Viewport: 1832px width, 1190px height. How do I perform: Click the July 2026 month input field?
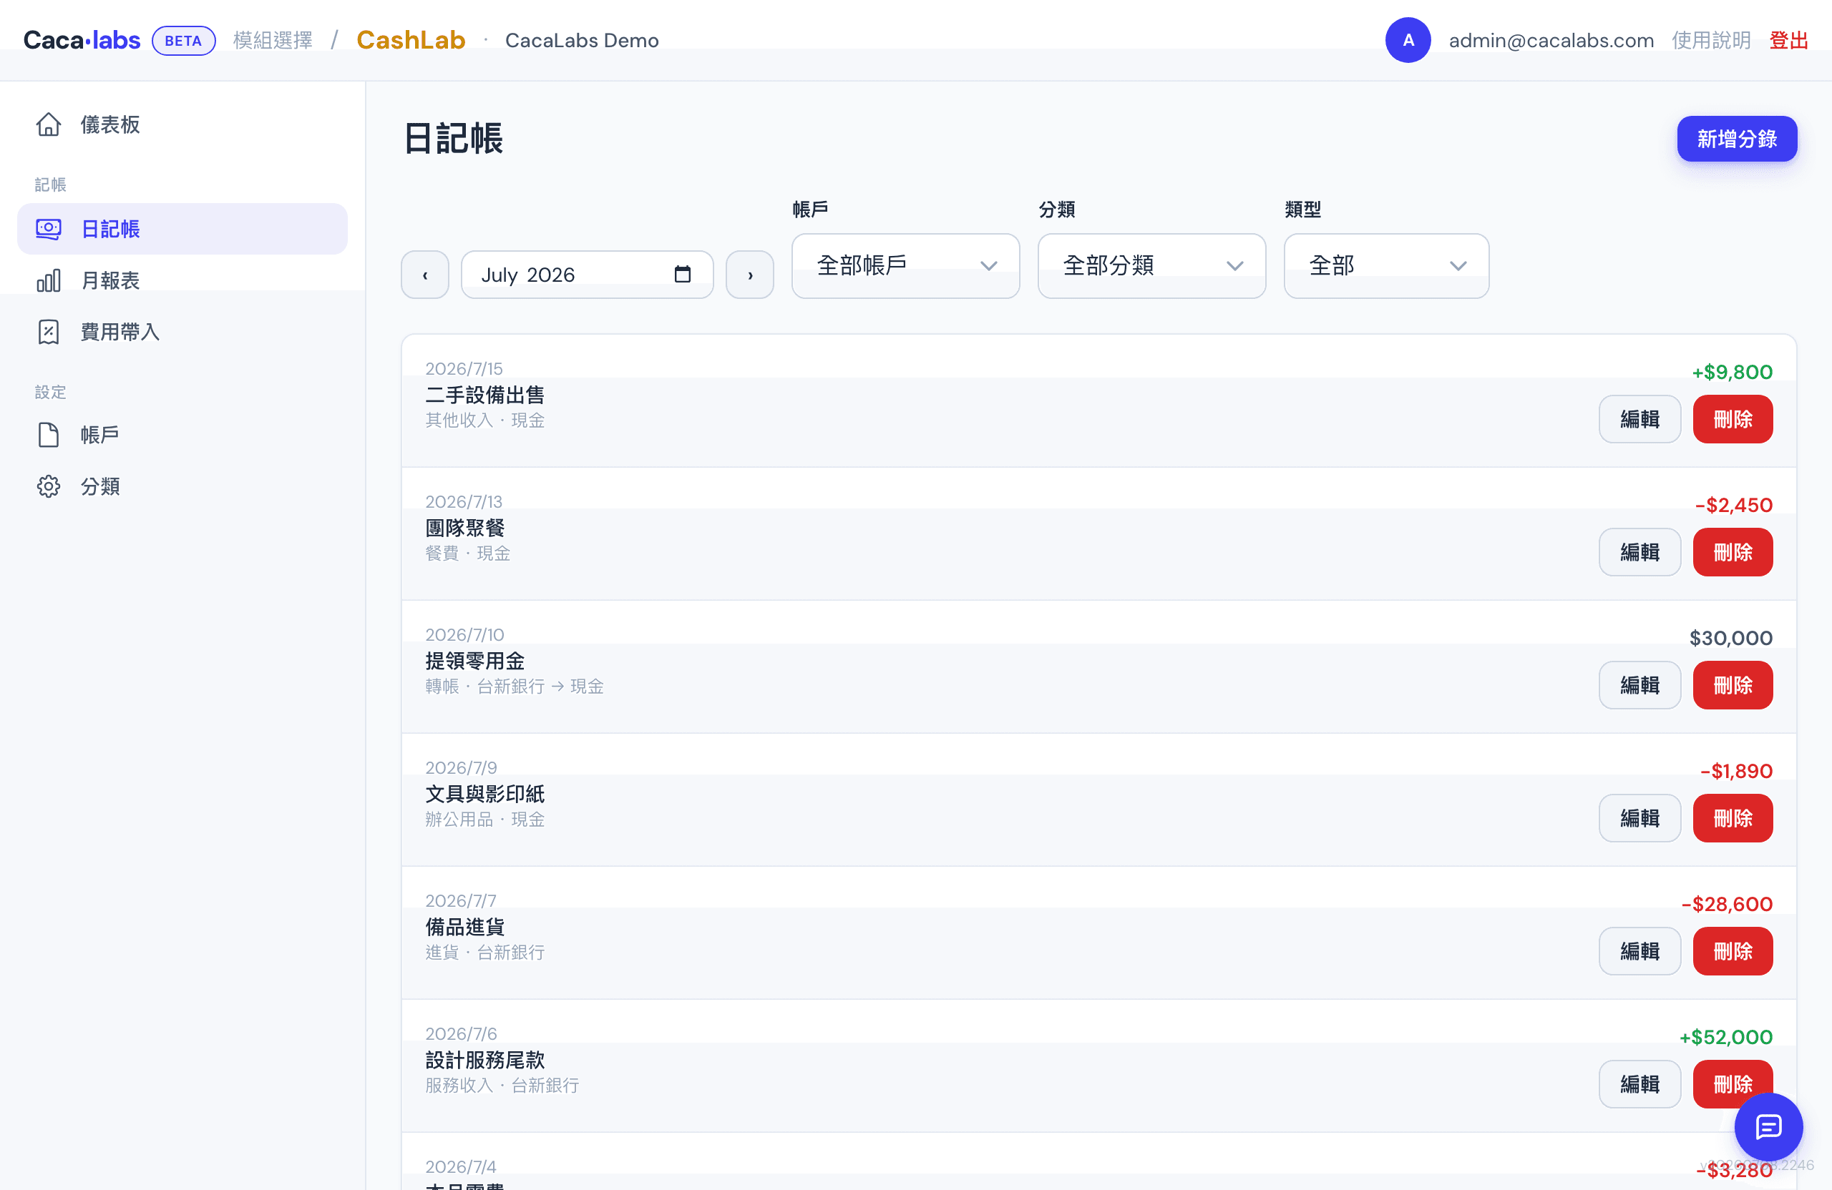coord(588,275)
